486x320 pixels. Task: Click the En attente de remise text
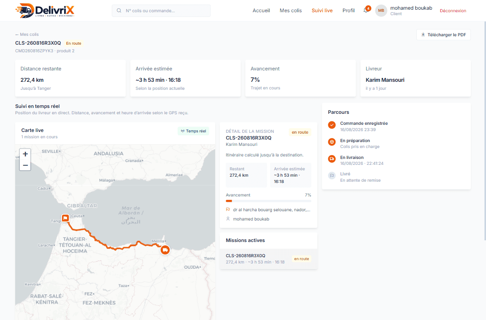360,180
